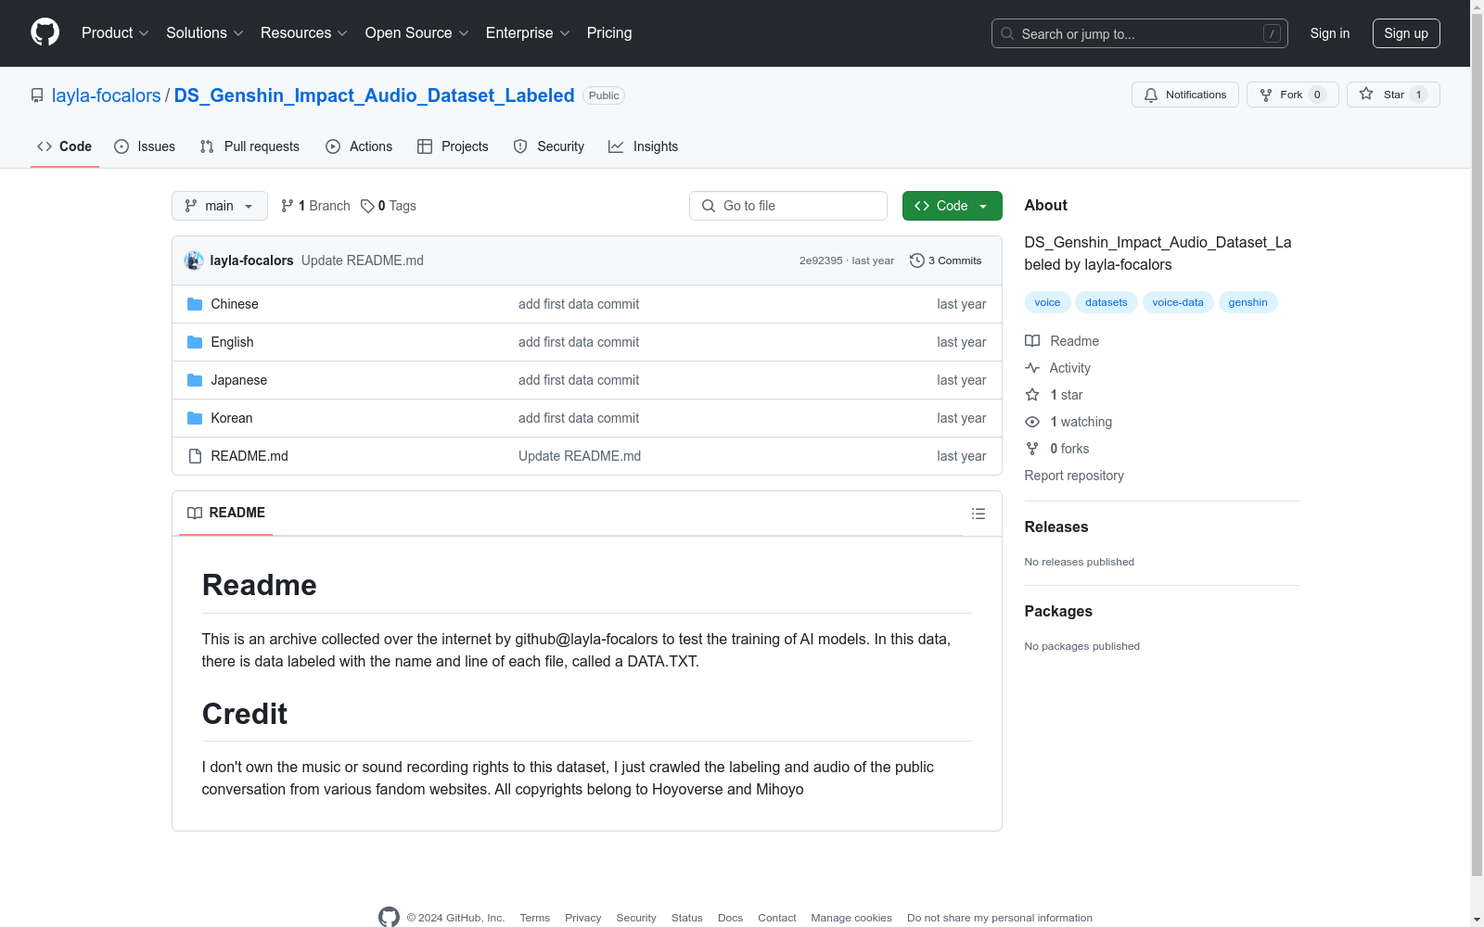
Task: Open the Terms footer link
Action: [x=535, y=918]
